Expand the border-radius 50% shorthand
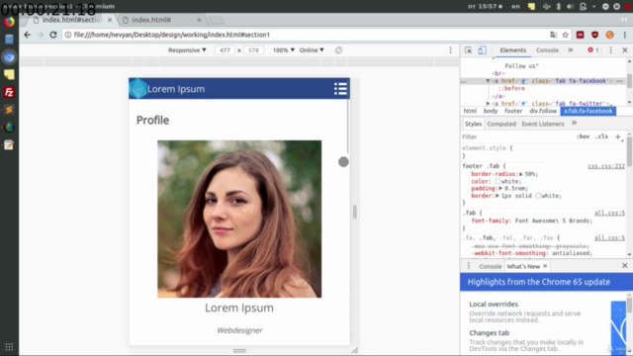This screenshot has height=356, width=633. click(x=521, y=174)
